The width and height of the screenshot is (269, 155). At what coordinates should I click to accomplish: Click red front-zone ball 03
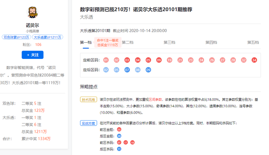click(x=127, y=60)
